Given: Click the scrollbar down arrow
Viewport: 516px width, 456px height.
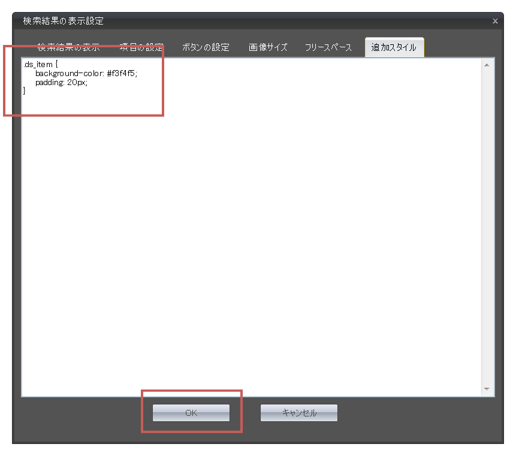Looking at the screenshot, I should click(x=486, y=389).
